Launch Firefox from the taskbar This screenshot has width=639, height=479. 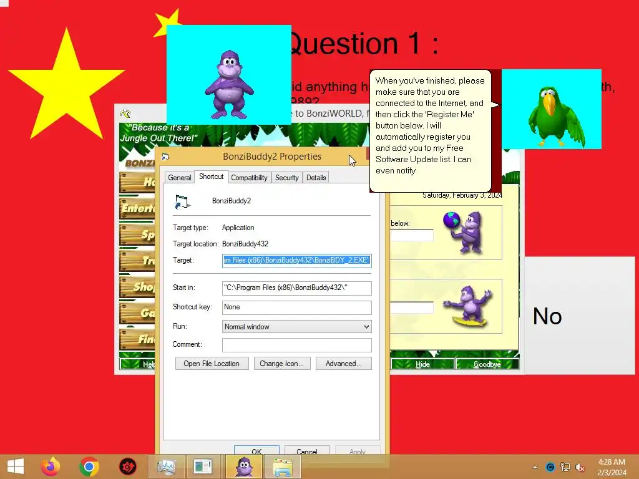[x=51, y=467]
